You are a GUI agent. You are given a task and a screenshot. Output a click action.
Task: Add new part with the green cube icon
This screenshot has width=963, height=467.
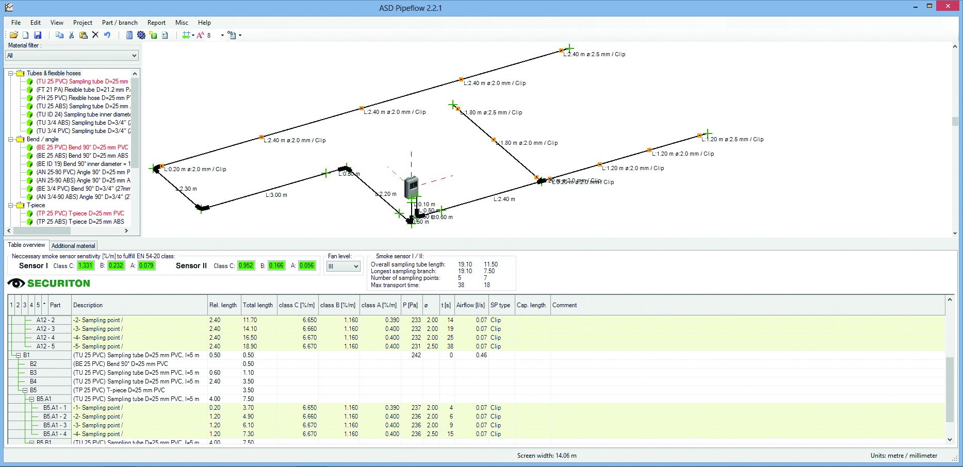pos(153,35)
